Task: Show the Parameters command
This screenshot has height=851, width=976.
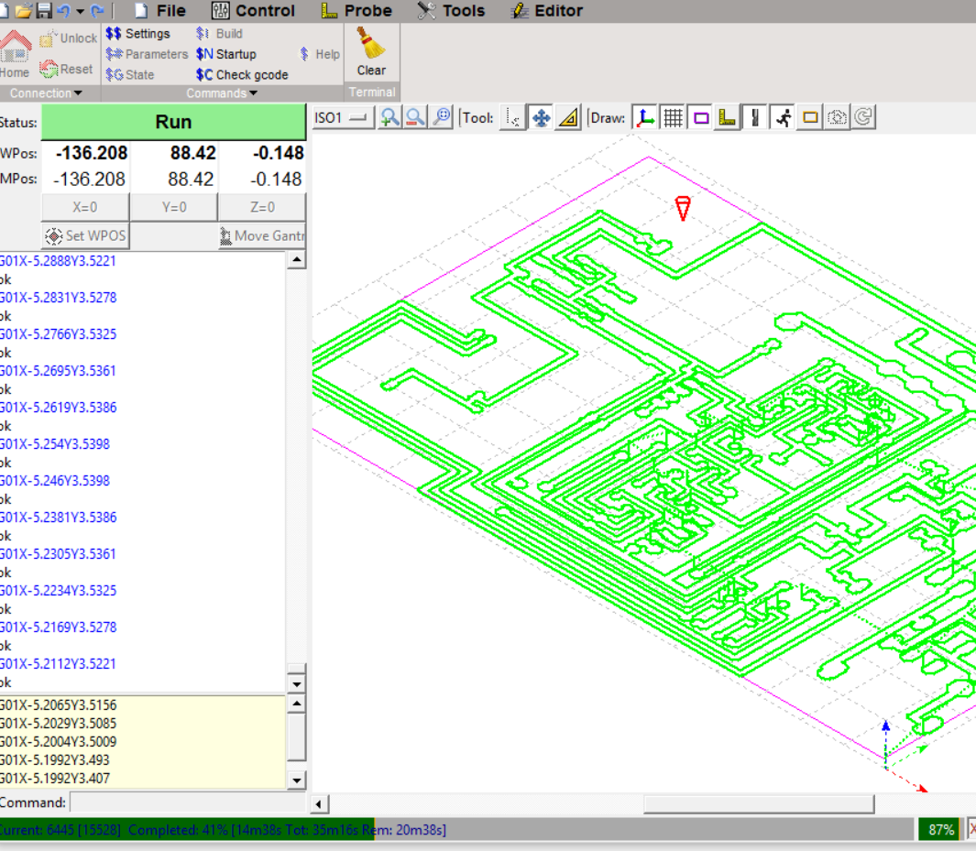Action: click(147, 54)
